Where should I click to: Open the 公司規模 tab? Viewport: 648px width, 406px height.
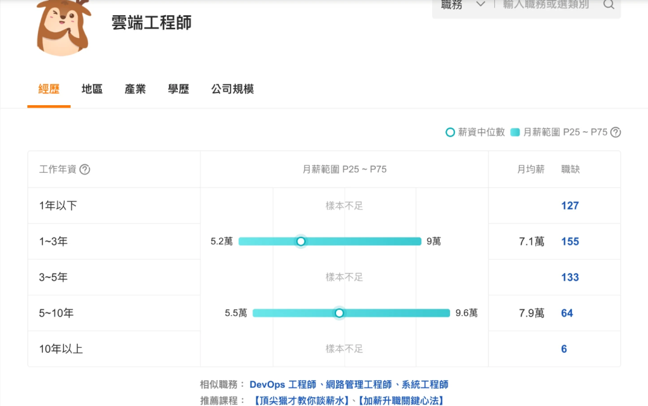232,89
